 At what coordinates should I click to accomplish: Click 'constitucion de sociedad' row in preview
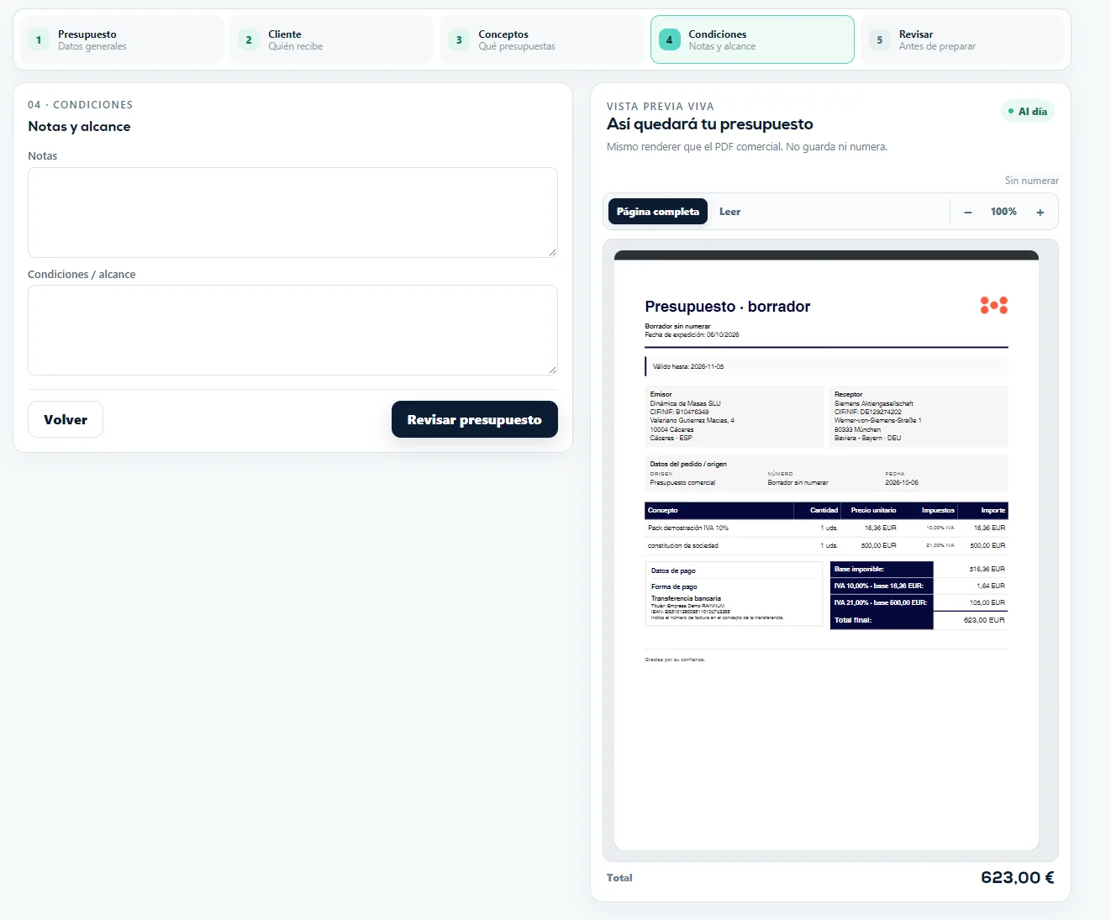826,546
